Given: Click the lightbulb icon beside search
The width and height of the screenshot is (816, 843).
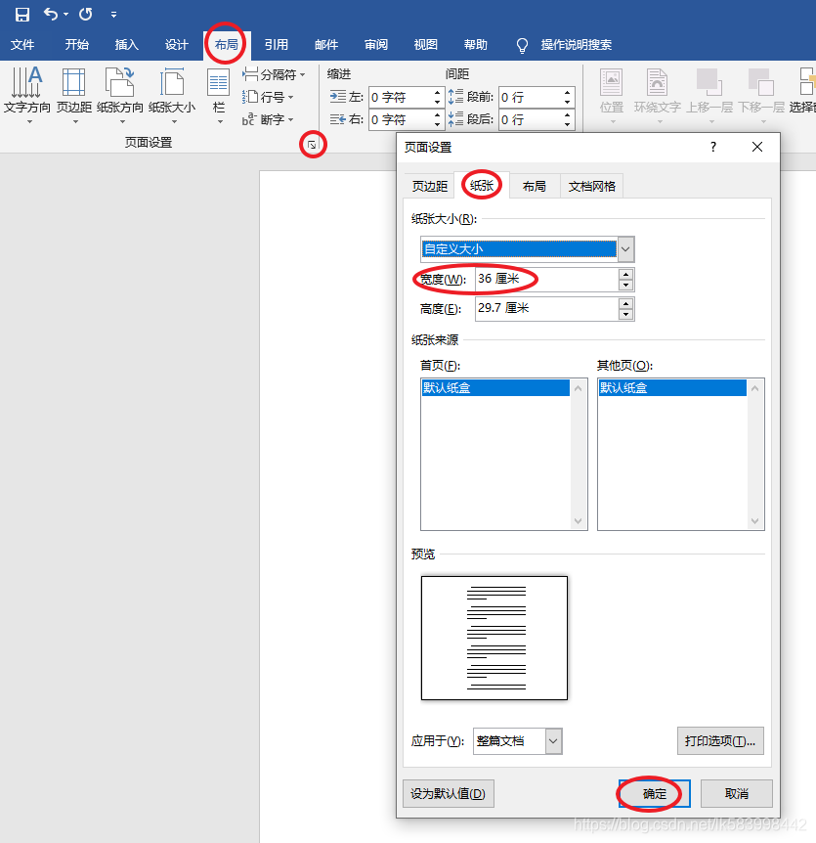Looking at the screenshot, I should click(x=522, y=46).
